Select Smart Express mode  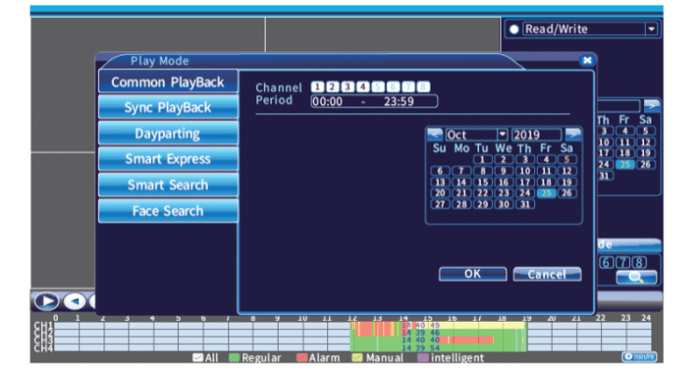click(168, 159)
